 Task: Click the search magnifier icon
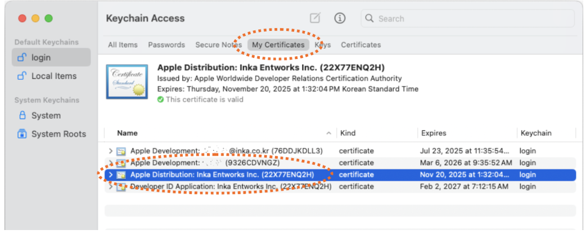pyautogui.click(x=369, y=19)
